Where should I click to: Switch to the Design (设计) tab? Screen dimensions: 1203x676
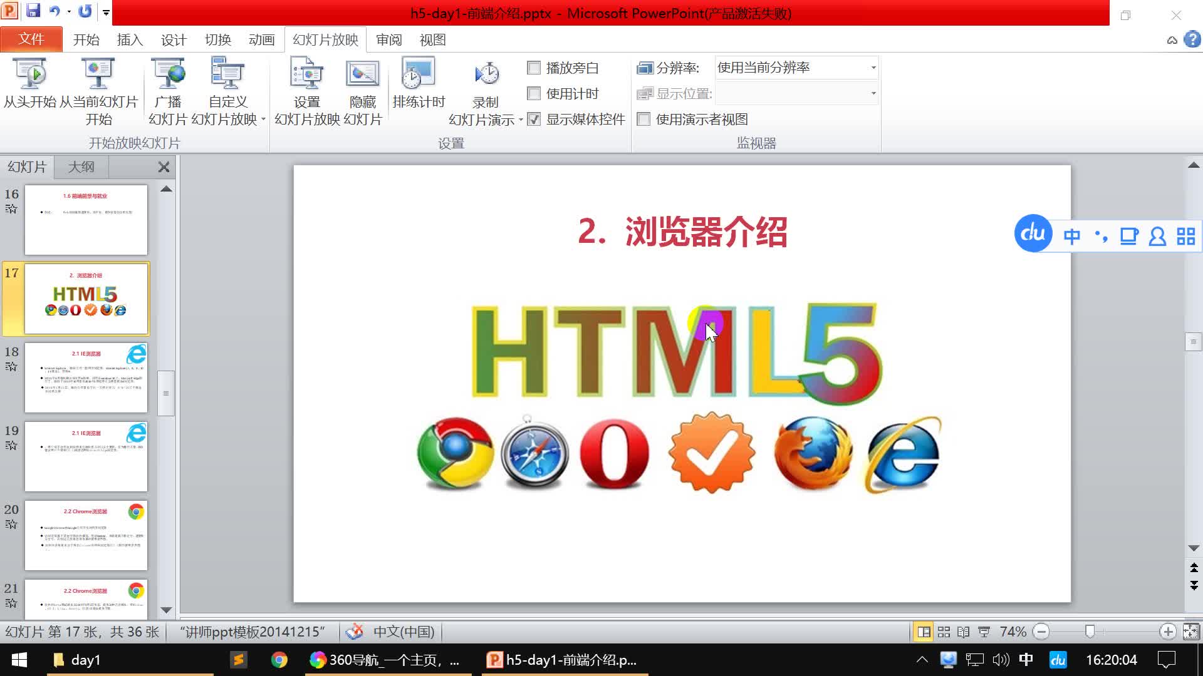pyautogui.click(x=174, y=39)
